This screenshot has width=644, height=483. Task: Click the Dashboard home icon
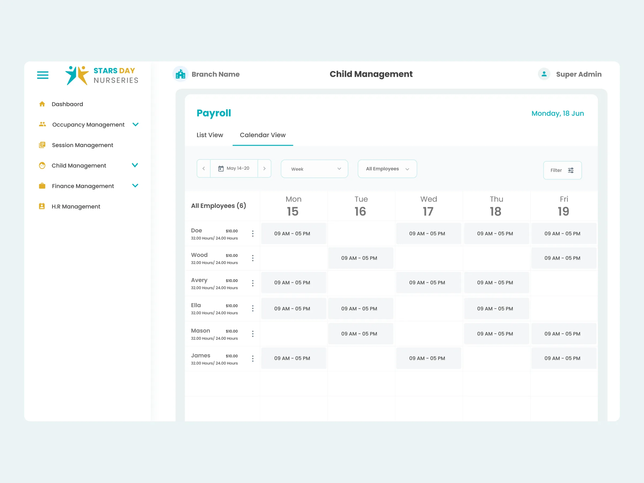pyautogui.click(x=42, y=104)
